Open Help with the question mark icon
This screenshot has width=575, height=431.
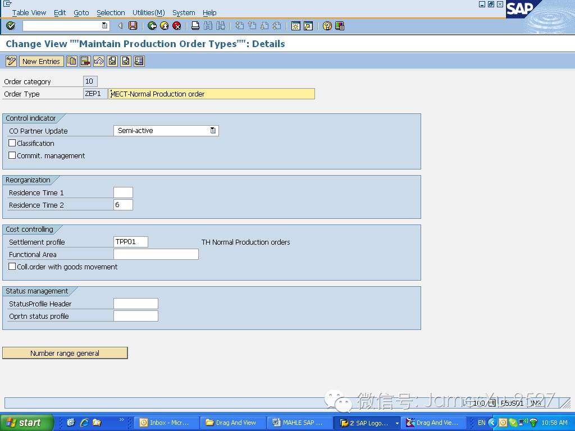pyautogui.click(x=327, y=26)
